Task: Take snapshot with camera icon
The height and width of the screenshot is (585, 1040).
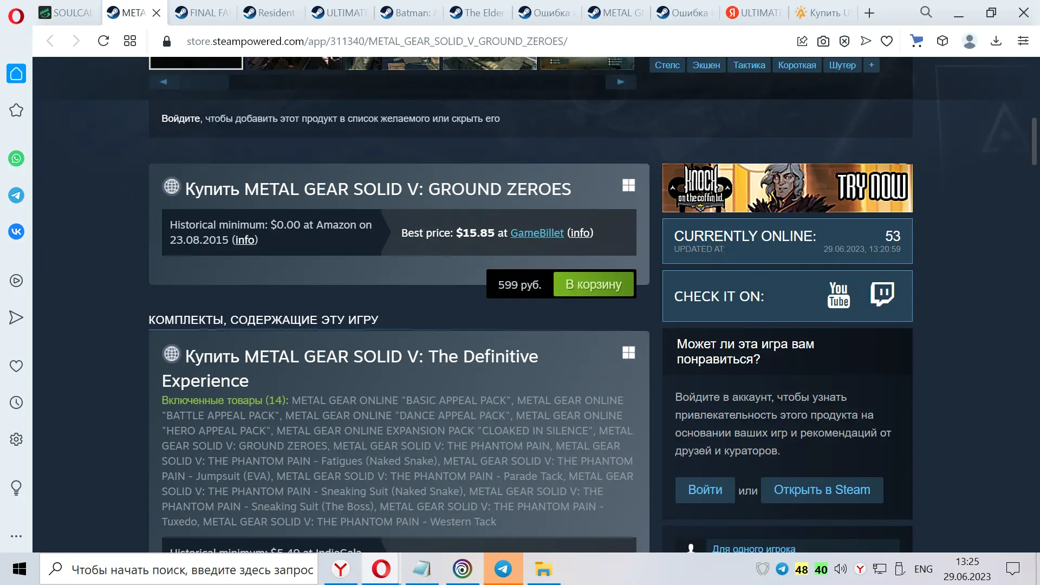Action: pyautogui.click(x=823, y=41)
